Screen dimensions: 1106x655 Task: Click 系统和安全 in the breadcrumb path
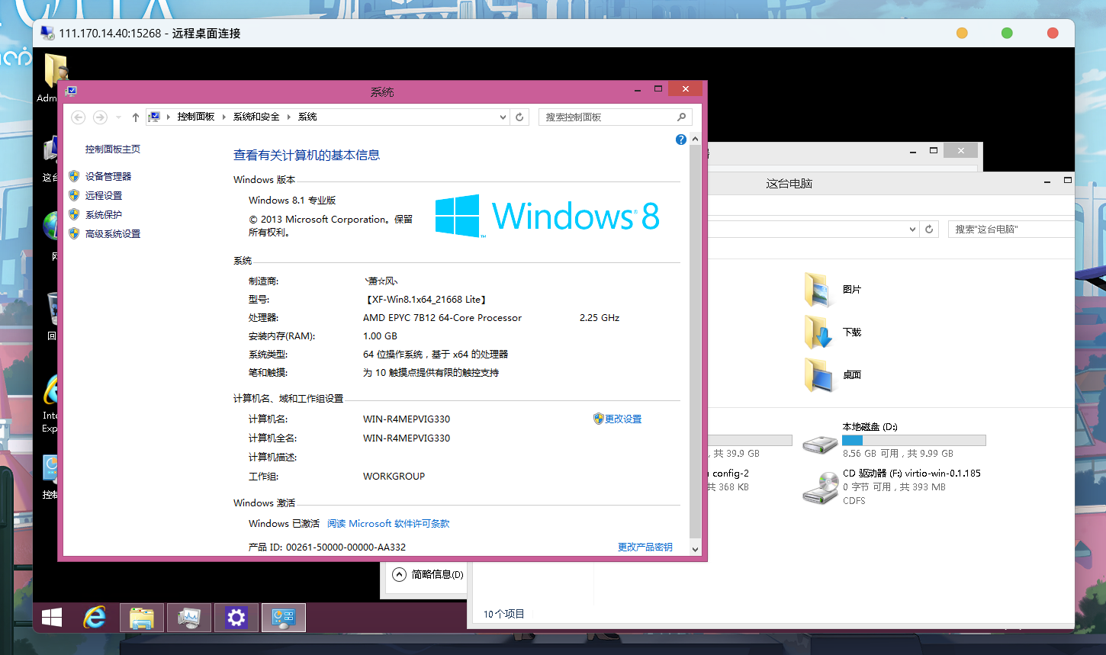(256, 117)
